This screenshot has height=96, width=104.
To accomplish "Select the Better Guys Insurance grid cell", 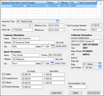I will (x=37, y=6).
